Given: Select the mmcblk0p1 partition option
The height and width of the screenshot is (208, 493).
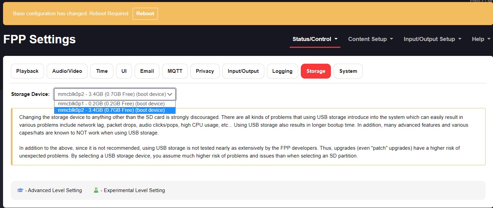Looking at the screenshot, I should 112,104.
